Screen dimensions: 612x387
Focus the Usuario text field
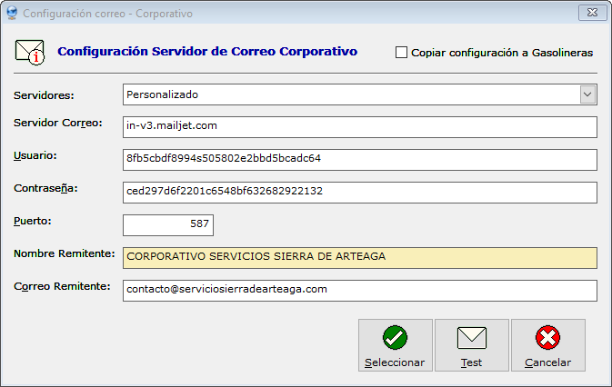359,159
